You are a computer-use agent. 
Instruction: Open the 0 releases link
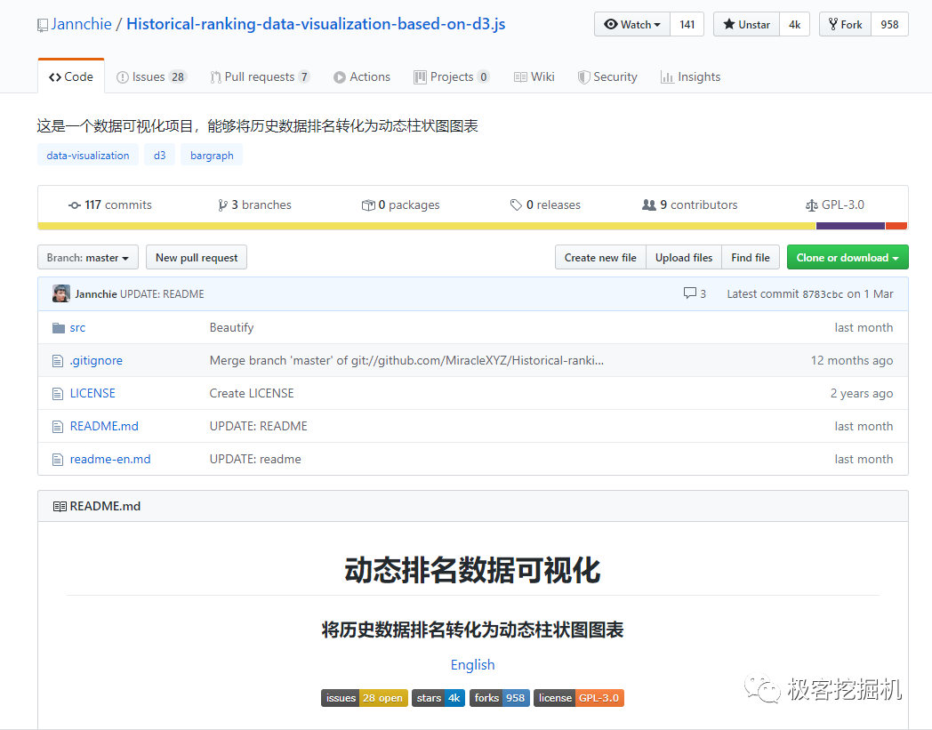545,205
